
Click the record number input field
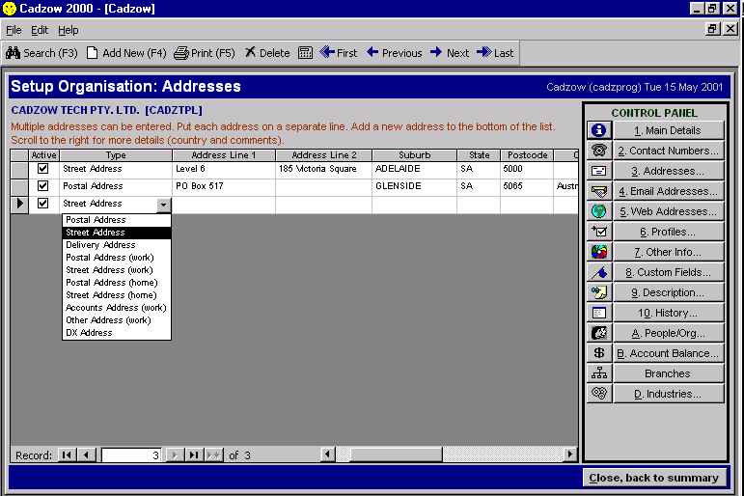(131, 455)
